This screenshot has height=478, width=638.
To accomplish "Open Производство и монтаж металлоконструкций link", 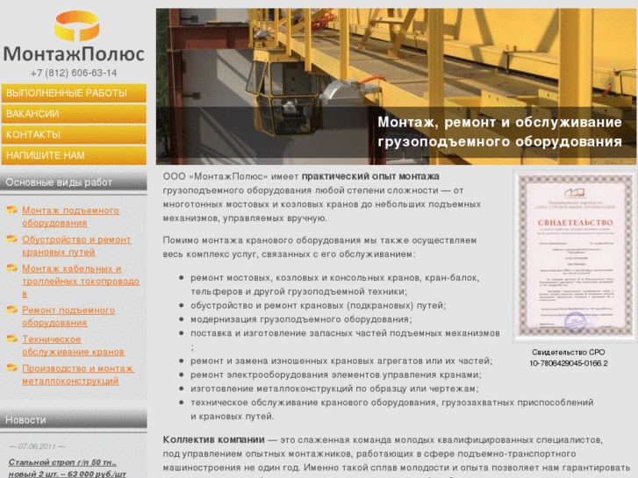I will [x=78, y=375].
